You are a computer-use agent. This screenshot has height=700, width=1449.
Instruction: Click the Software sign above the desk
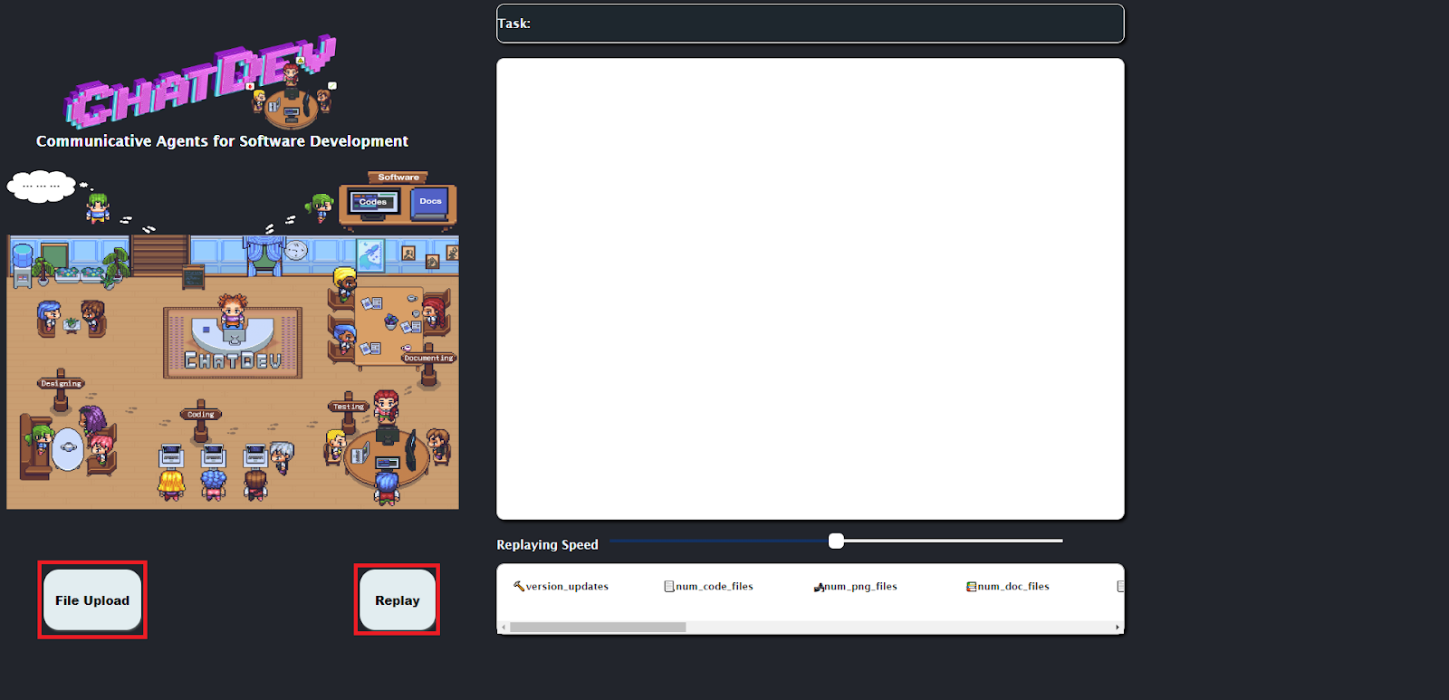(x=398, y=177)
